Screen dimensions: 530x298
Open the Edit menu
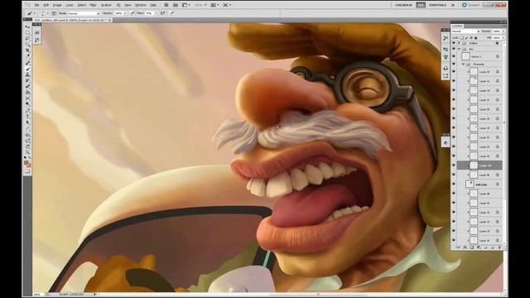[46, 5]
